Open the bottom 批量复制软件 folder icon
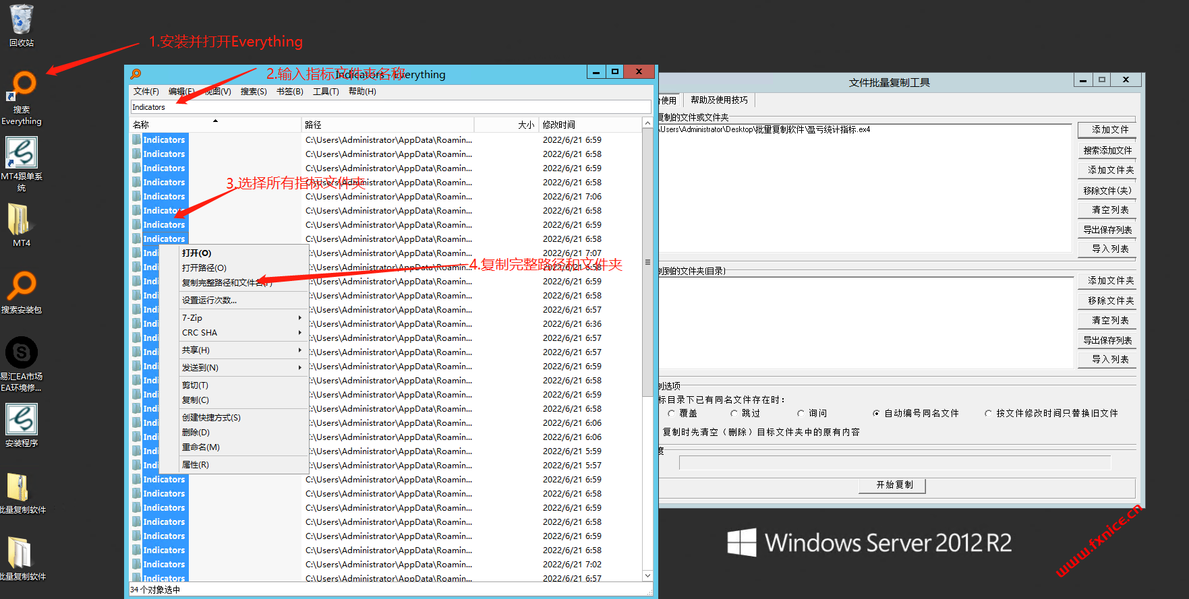 click(x=22, y=559)
